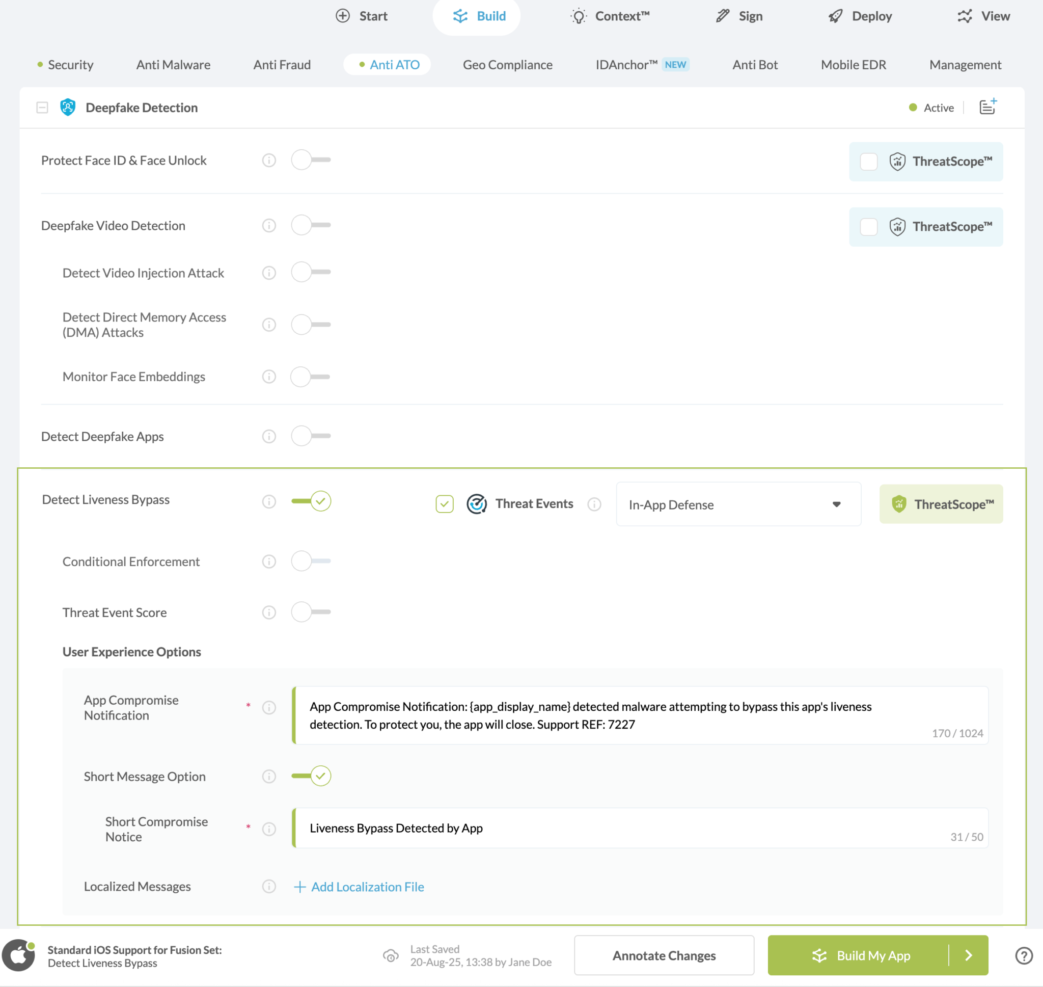Click info icon beside Threat Events
1043x987 pixels.
click(594, 504)
